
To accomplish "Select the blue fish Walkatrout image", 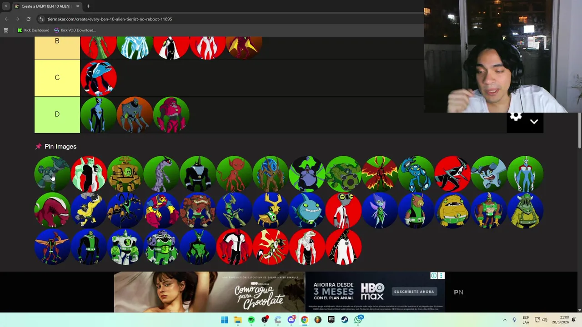I will (x=307, y=210).
